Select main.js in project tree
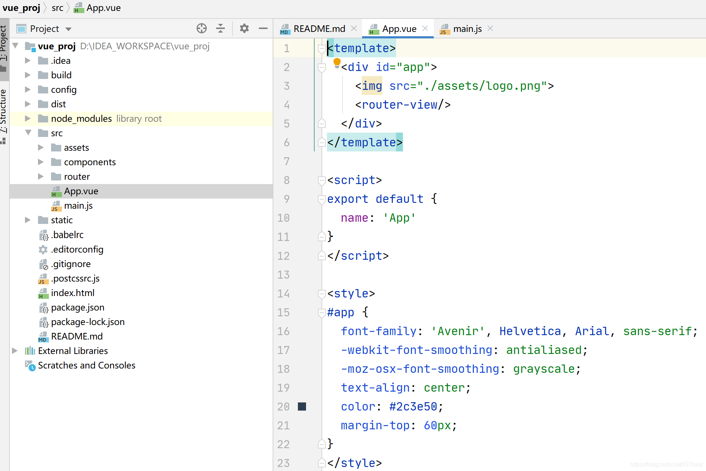The image size is (706, 471). coord(141,206)
